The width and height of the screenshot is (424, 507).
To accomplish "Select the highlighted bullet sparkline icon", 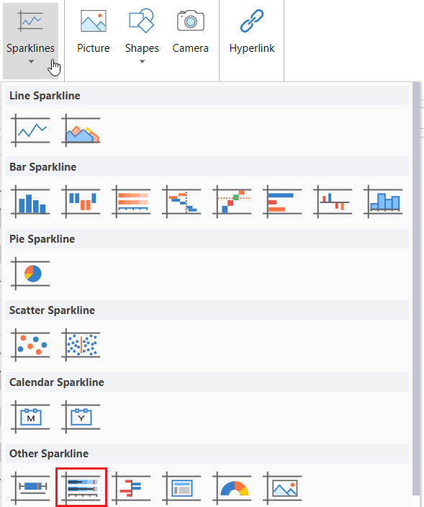I will (81, 487).
